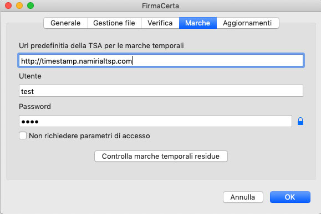Confirm settings with the OK button
This screenshot has width=321, height=214.
tap(290, 197)
